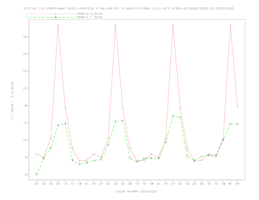This screenshot has width=259, height=200.
Task: Click x-axis tick label 51
Action: 159,184
